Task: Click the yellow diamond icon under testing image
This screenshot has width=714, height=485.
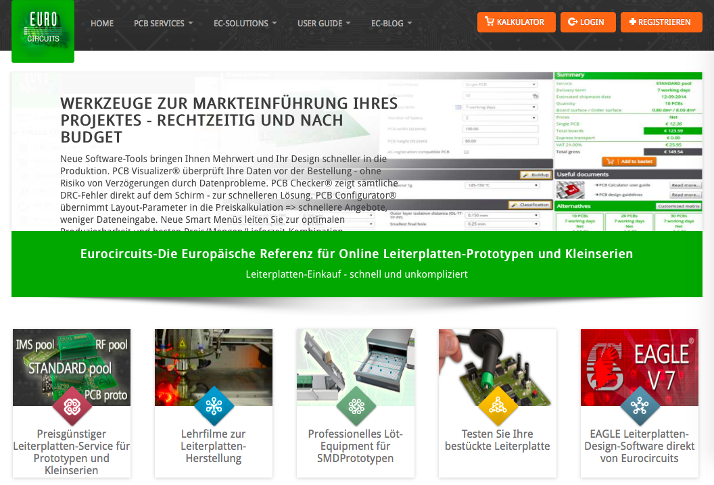Action: pos(498,406)
